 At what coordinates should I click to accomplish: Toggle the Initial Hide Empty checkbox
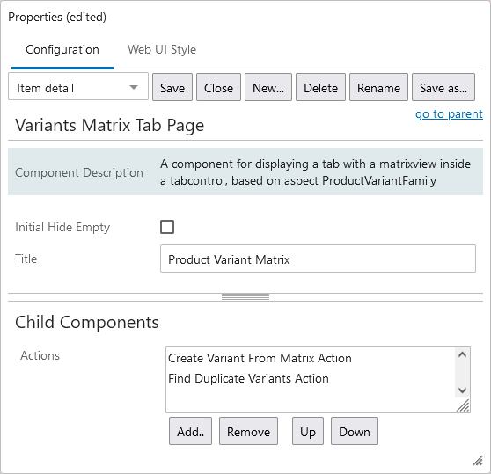[x=167, y=227]
